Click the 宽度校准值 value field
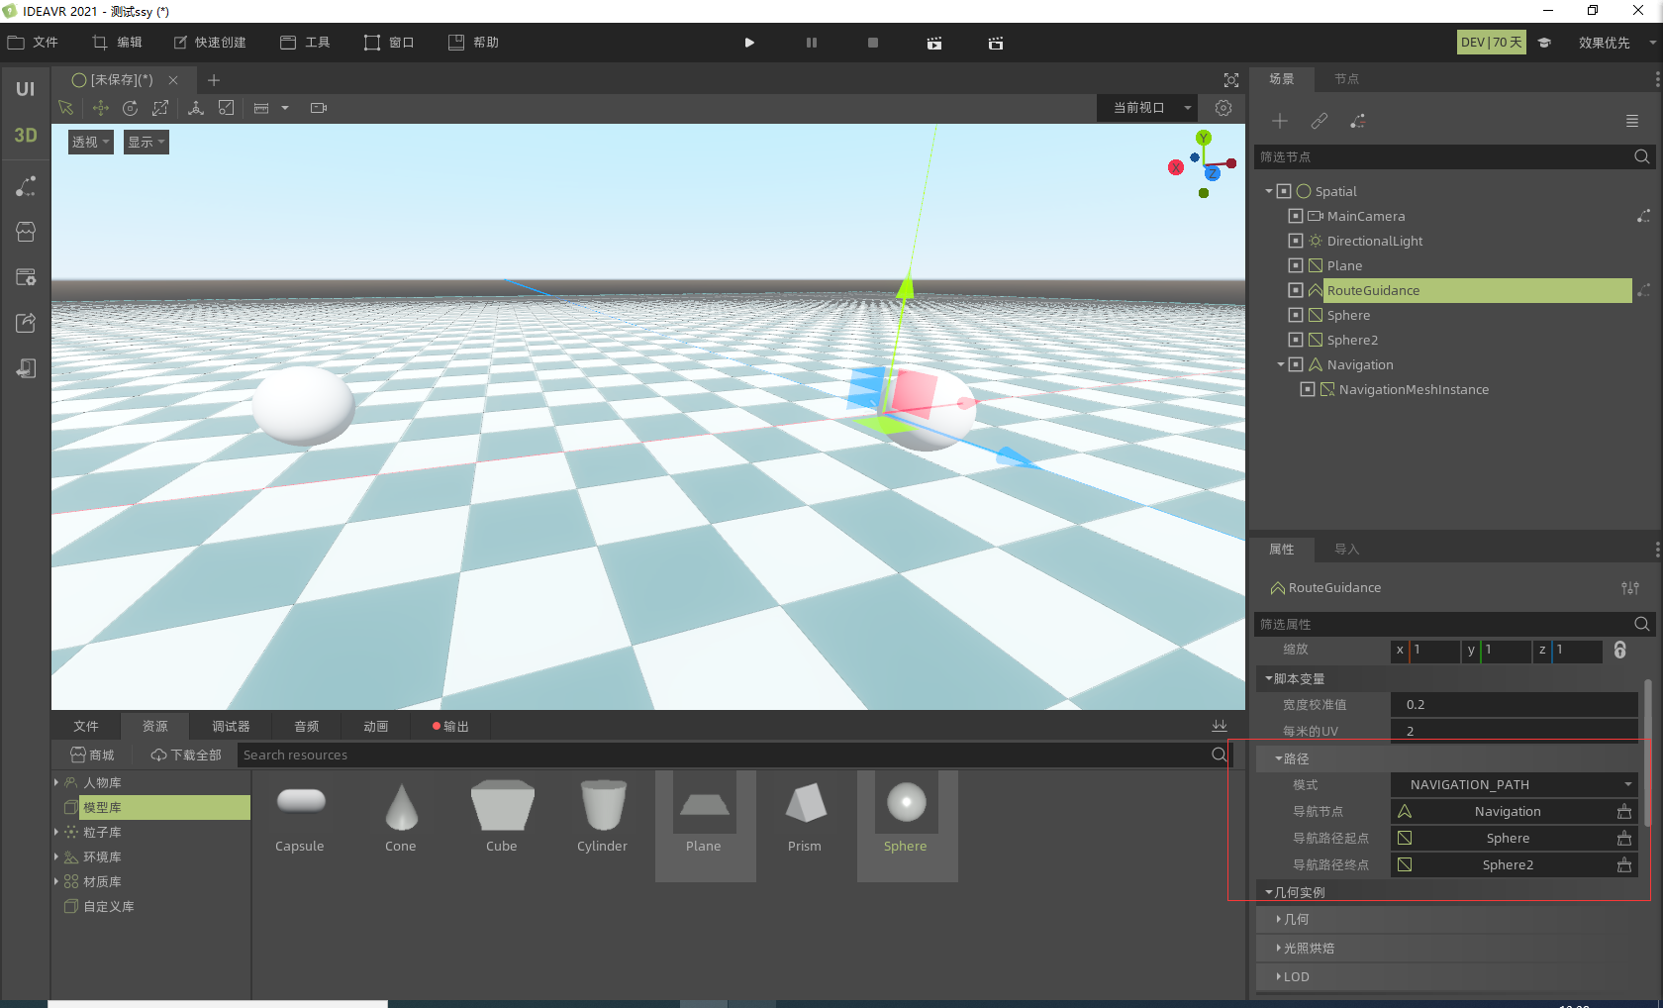This screenshot has width=1663, height=1008. [1515, 705]
